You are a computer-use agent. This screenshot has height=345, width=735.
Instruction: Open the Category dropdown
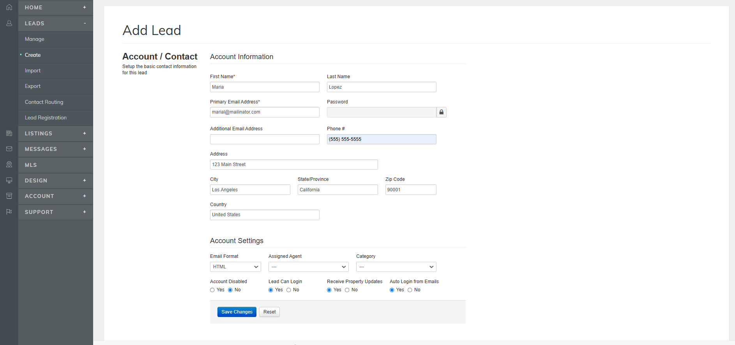point(396,267)
